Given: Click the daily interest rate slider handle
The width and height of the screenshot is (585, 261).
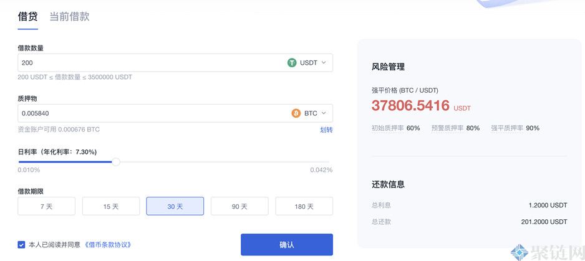Looking at the screenshot, I should [115, 162].
